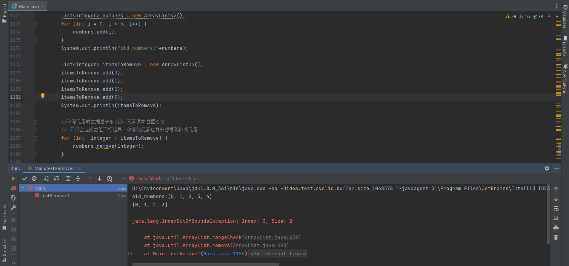
Task: Open the ArrayList.java:498 stack trace link
Action: [x=260, y=246]
